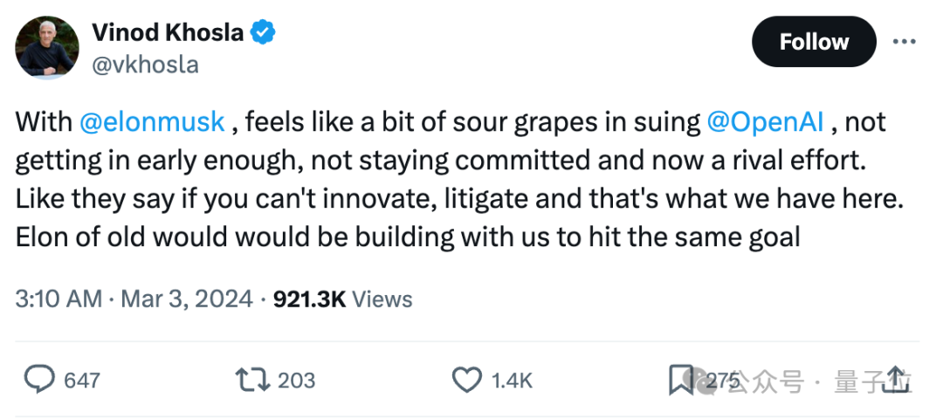Click the share upload icon
This screenshot has height=419, width=943.
pos(897,378)
